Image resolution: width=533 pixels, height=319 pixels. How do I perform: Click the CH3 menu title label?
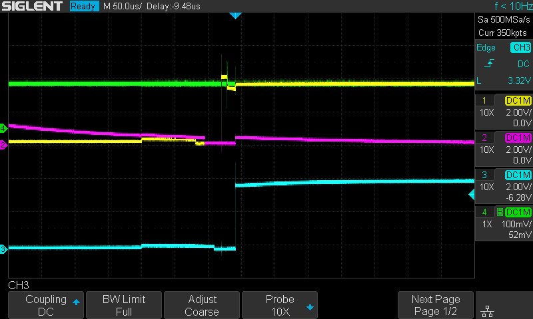point(19,285)
